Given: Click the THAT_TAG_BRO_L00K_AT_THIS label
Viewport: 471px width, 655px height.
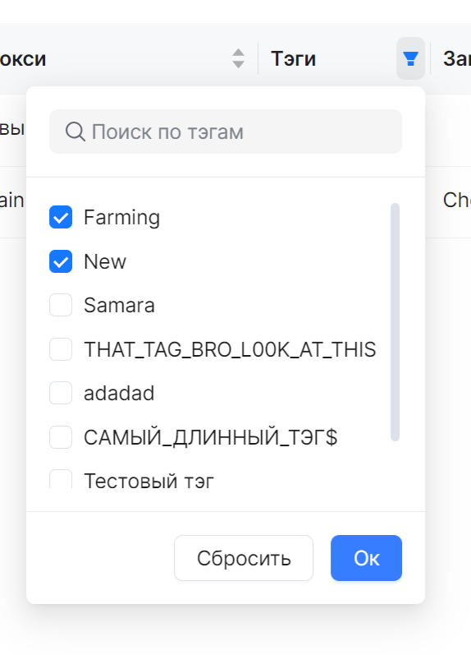Looking at the screenshot, I should (230, 349).
